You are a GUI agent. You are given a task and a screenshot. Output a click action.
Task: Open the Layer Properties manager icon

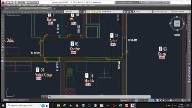[84, 12]
